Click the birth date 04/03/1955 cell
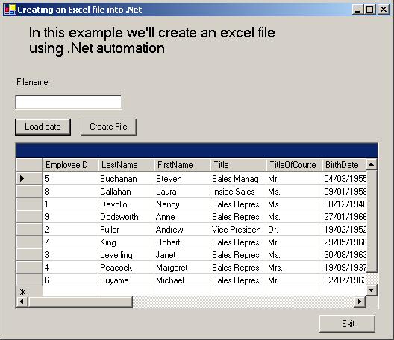Screen dimensions: 394x340 pyautogui.click(x=344, y=178)
